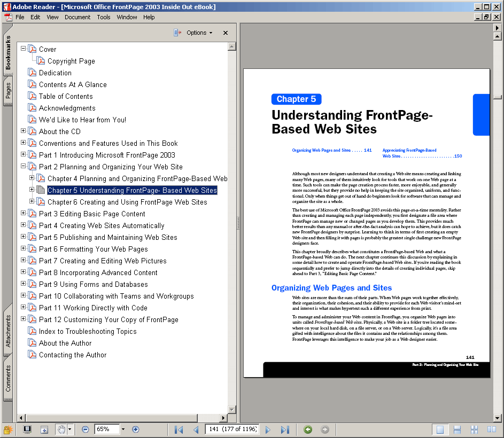Open the Edit menu
The image size is (504, 438).
point(35,17)
